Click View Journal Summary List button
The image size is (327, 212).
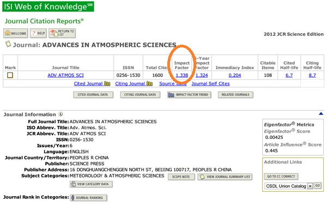(x=225, y=177)
